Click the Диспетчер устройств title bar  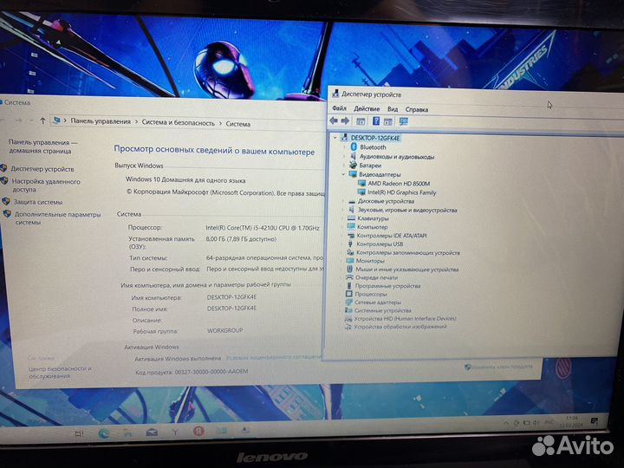[476, 95]
